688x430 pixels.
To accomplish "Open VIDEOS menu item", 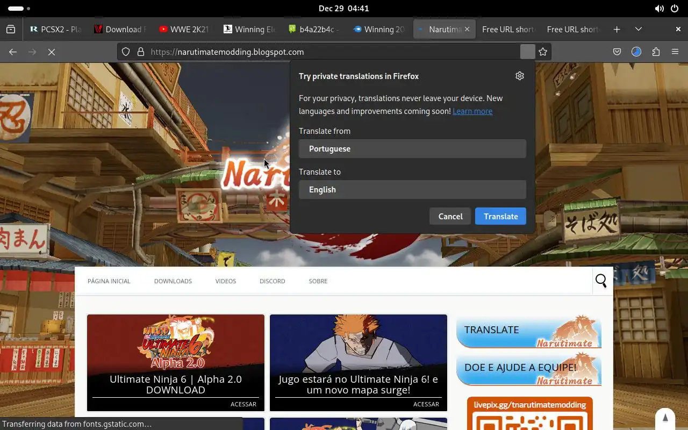I will (226, 281).
